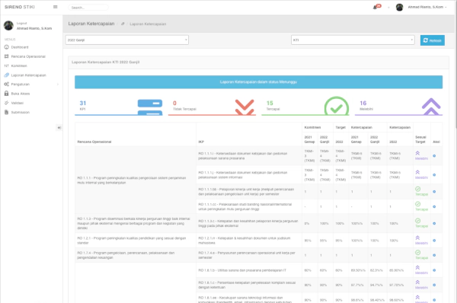Open Laporan Ketercapaian menu

[x=29, y=75]
